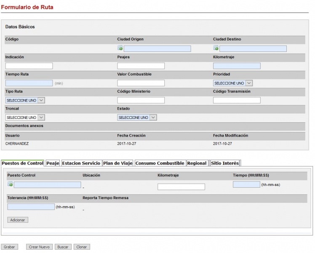This screenshot has width=315, height=253.
Task: Go to the Consumo Combustible tab
Action: click(x=160, y=163)
